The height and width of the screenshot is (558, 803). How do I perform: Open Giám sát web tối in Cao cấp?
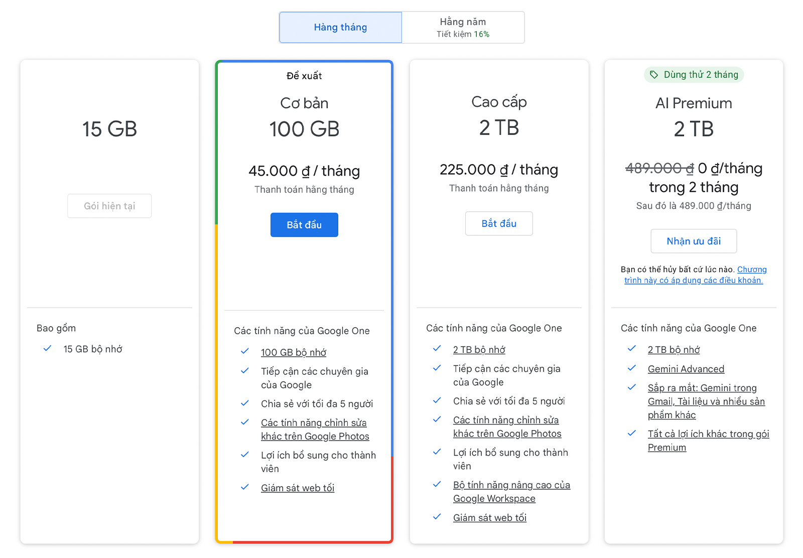(490, 517)
